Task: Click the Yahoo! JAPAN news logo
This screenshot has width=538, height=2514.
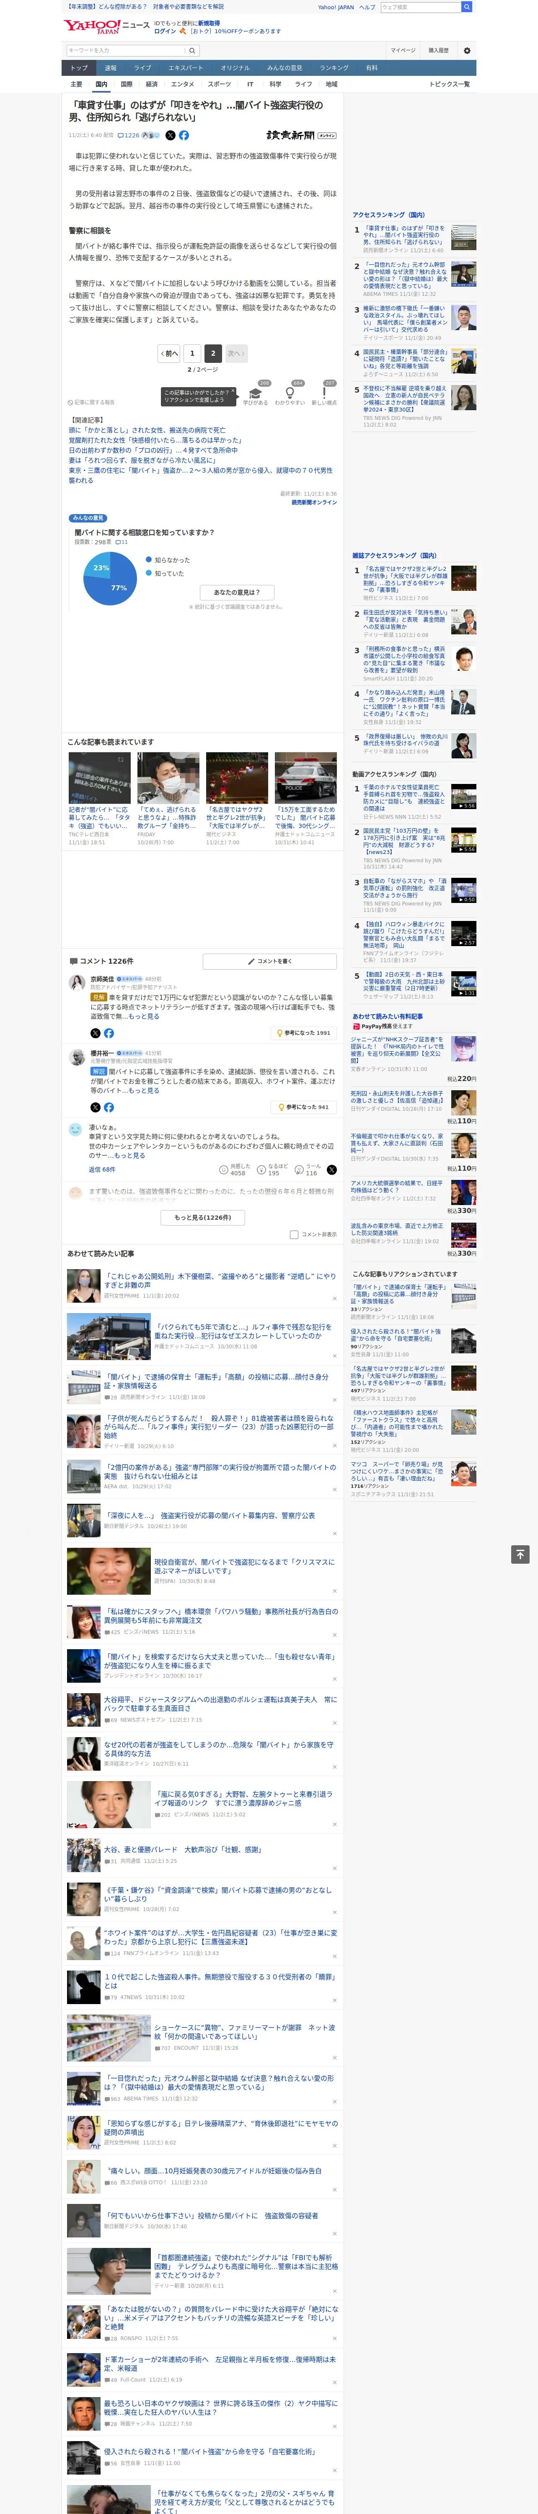Action: pos(106,26)
